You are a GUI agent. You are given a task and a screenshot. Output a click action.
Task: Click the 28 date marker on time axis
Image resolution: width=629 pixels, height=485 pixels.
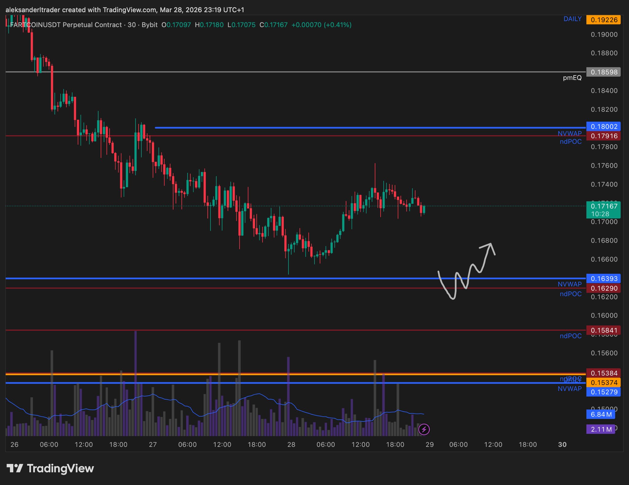[x=291, y=444]
